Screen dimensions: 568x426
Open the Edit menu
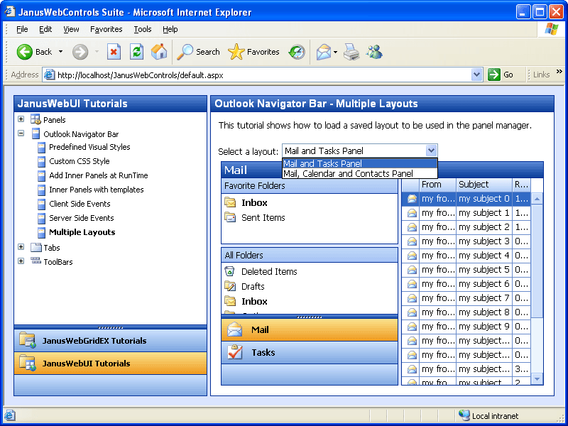click(x=45, y=29)
